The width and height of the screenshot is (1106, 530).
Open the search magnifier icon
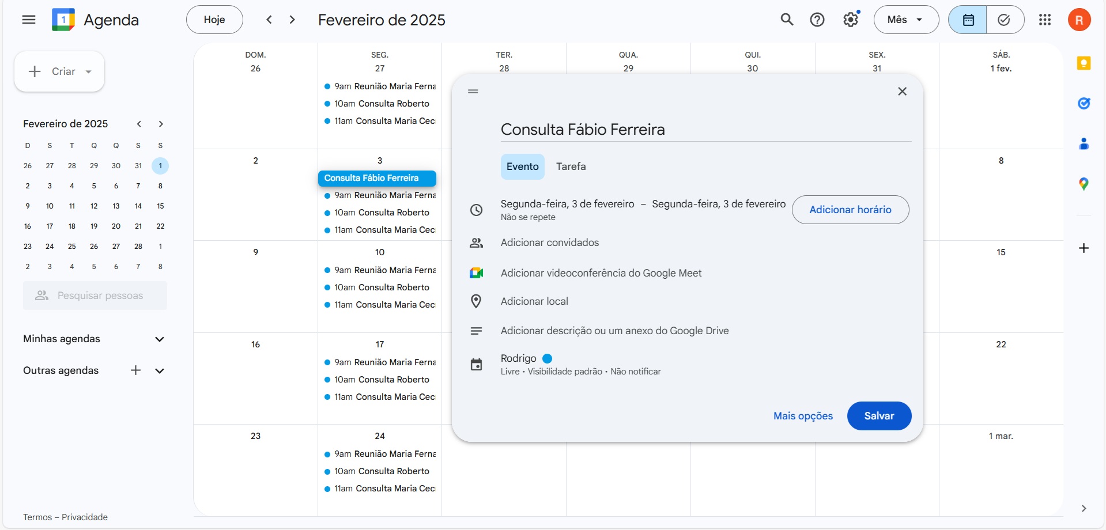click(787, 20)
